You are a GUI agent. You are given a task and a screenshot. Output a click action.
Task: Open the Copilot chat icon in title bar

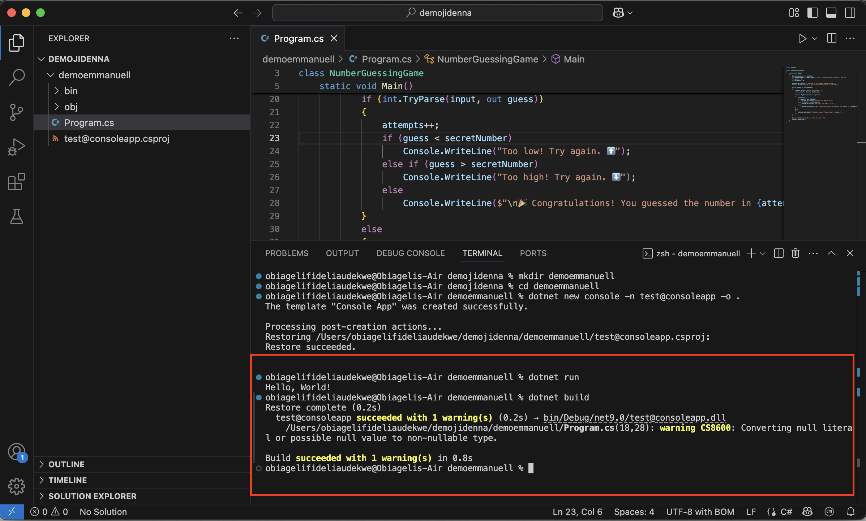tap(618, 13)
